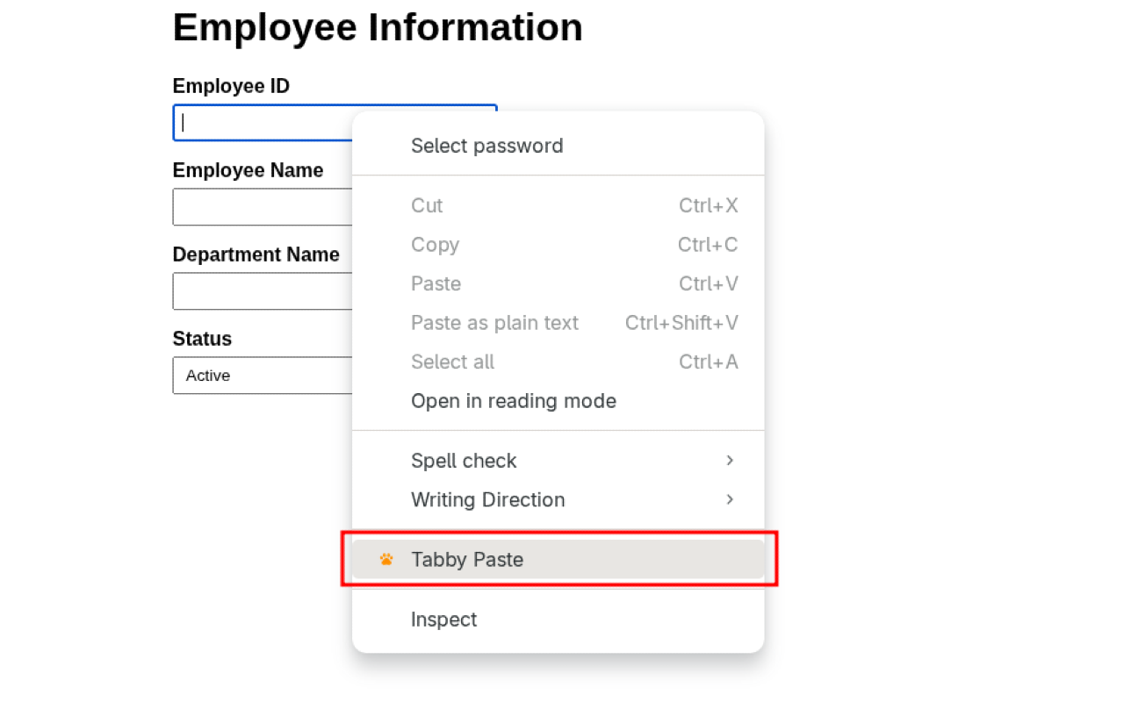Click the Status label above the dropdown
Image resolution: width=1124 pixels, height=702 pixels.
[x=202, y=339]
